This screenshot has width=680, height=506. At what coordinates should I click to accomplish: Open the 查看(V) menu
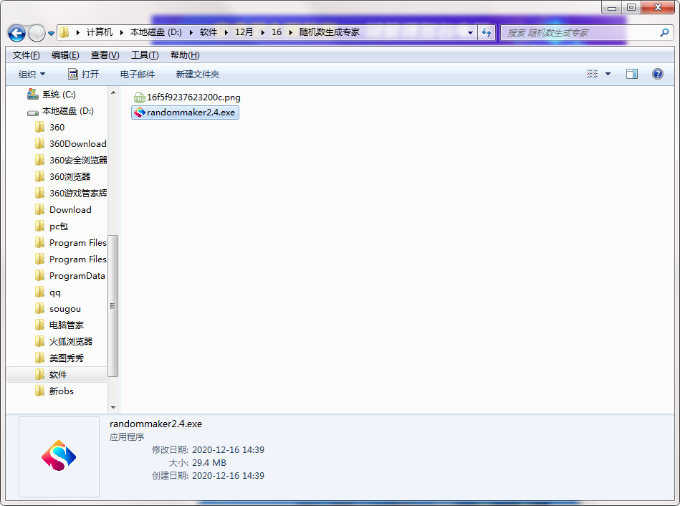point(105,55)
